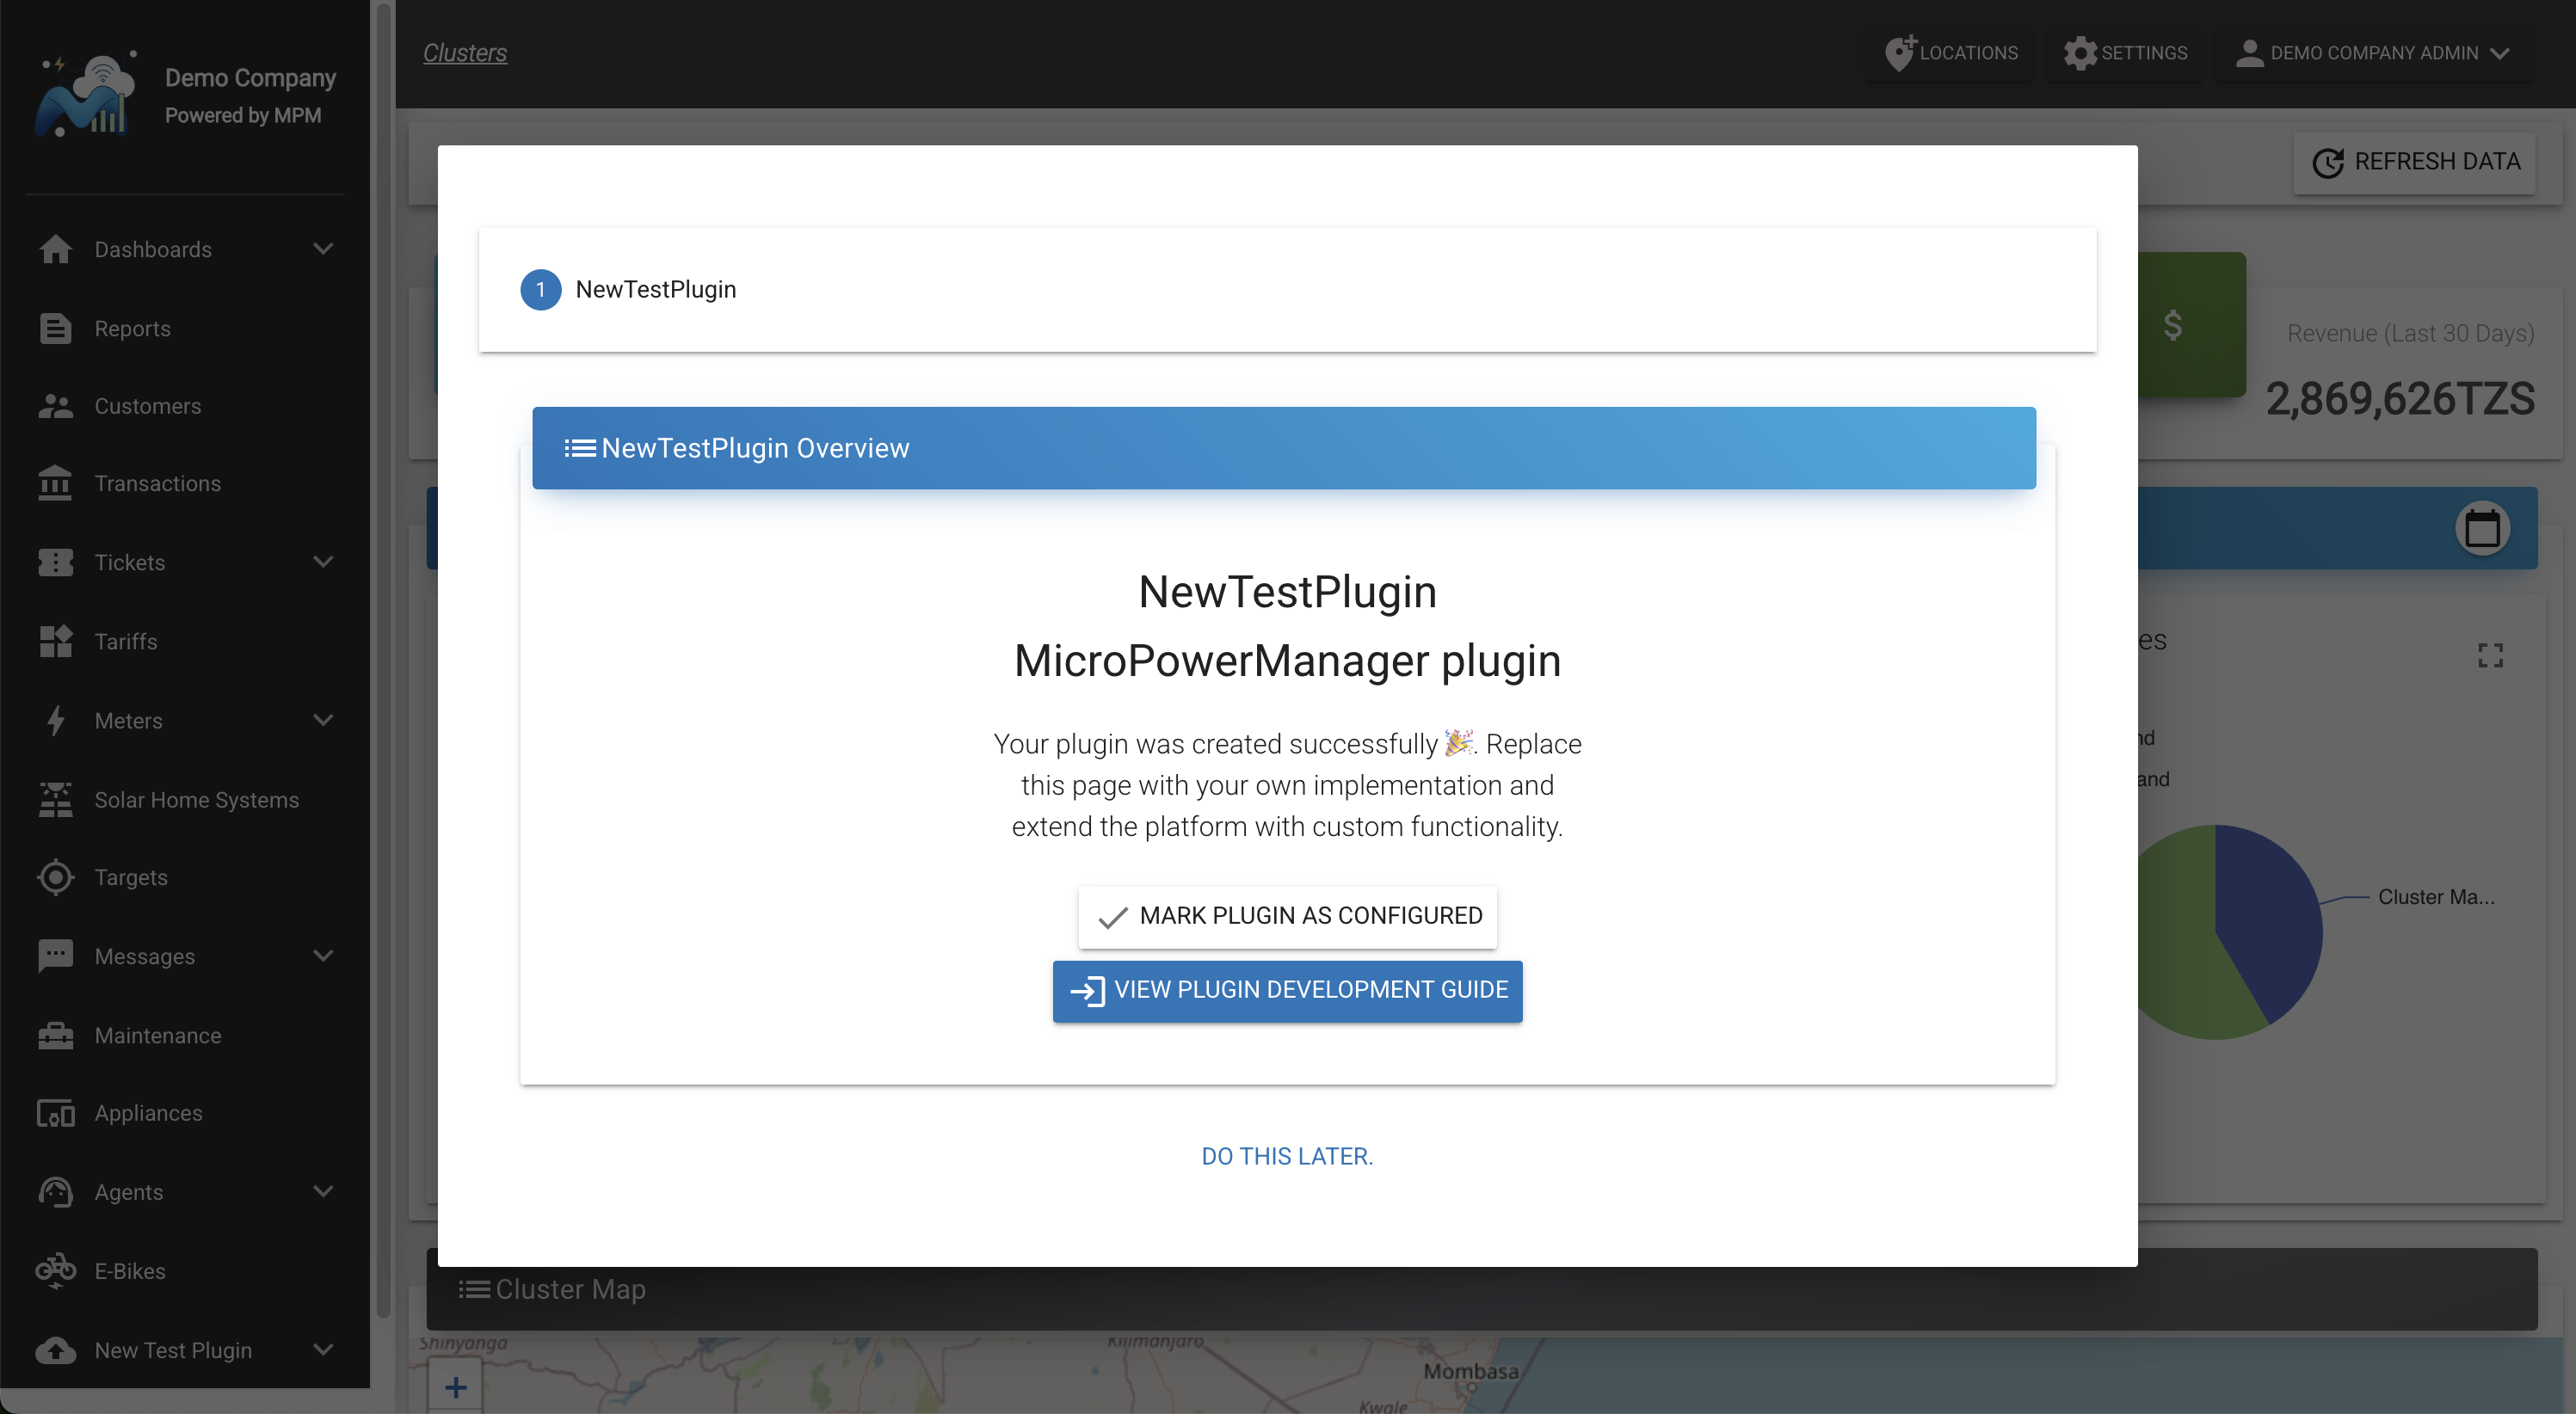The height and width of the screenshot is (1414, 2576).
Task: Open the Demo Company Admin dropdown
Action: click(2373, 53)
